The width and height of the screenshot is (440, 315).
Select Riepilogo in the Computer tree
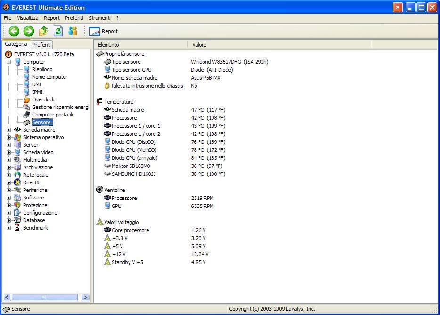point(42,69)
